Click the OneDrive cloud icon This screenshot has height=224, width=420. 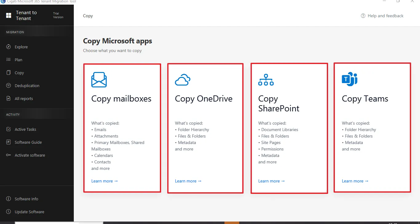tap(183, 80)
